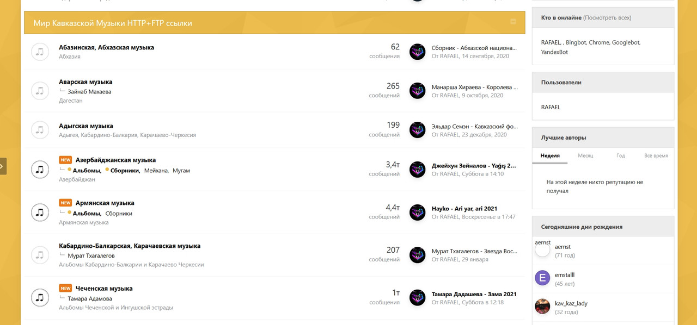Open RAFAEL avatar in the Армянская музыка row

pyautogui.click(x=417, y=212)
